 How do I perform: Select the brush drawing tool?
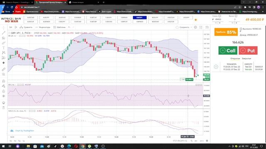point(4,43)
